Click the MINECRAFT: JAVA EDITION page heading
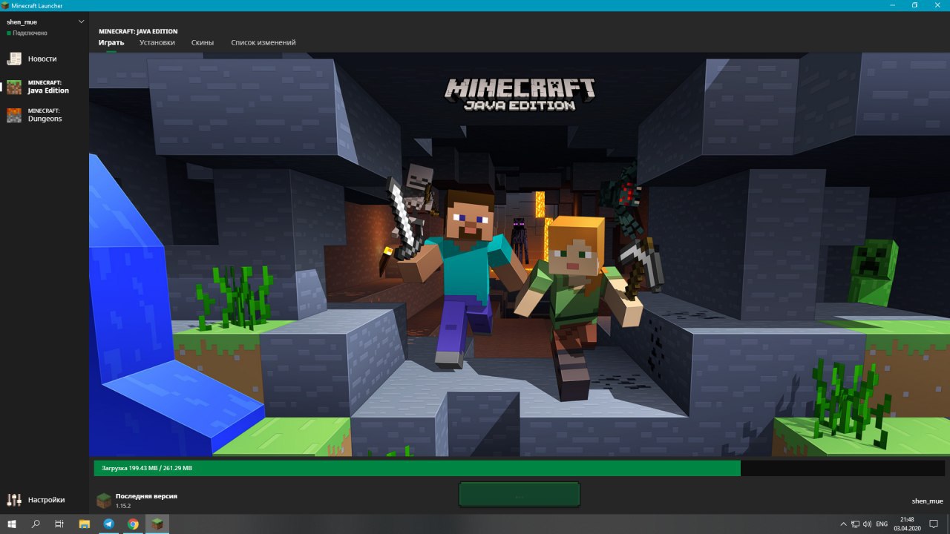Screen dimensions: 950x534 [138, 32]
